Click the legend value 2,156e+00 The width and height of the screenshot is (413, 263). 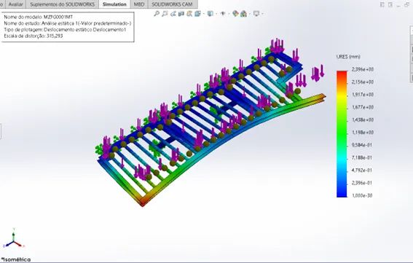(x=363, y=82)
